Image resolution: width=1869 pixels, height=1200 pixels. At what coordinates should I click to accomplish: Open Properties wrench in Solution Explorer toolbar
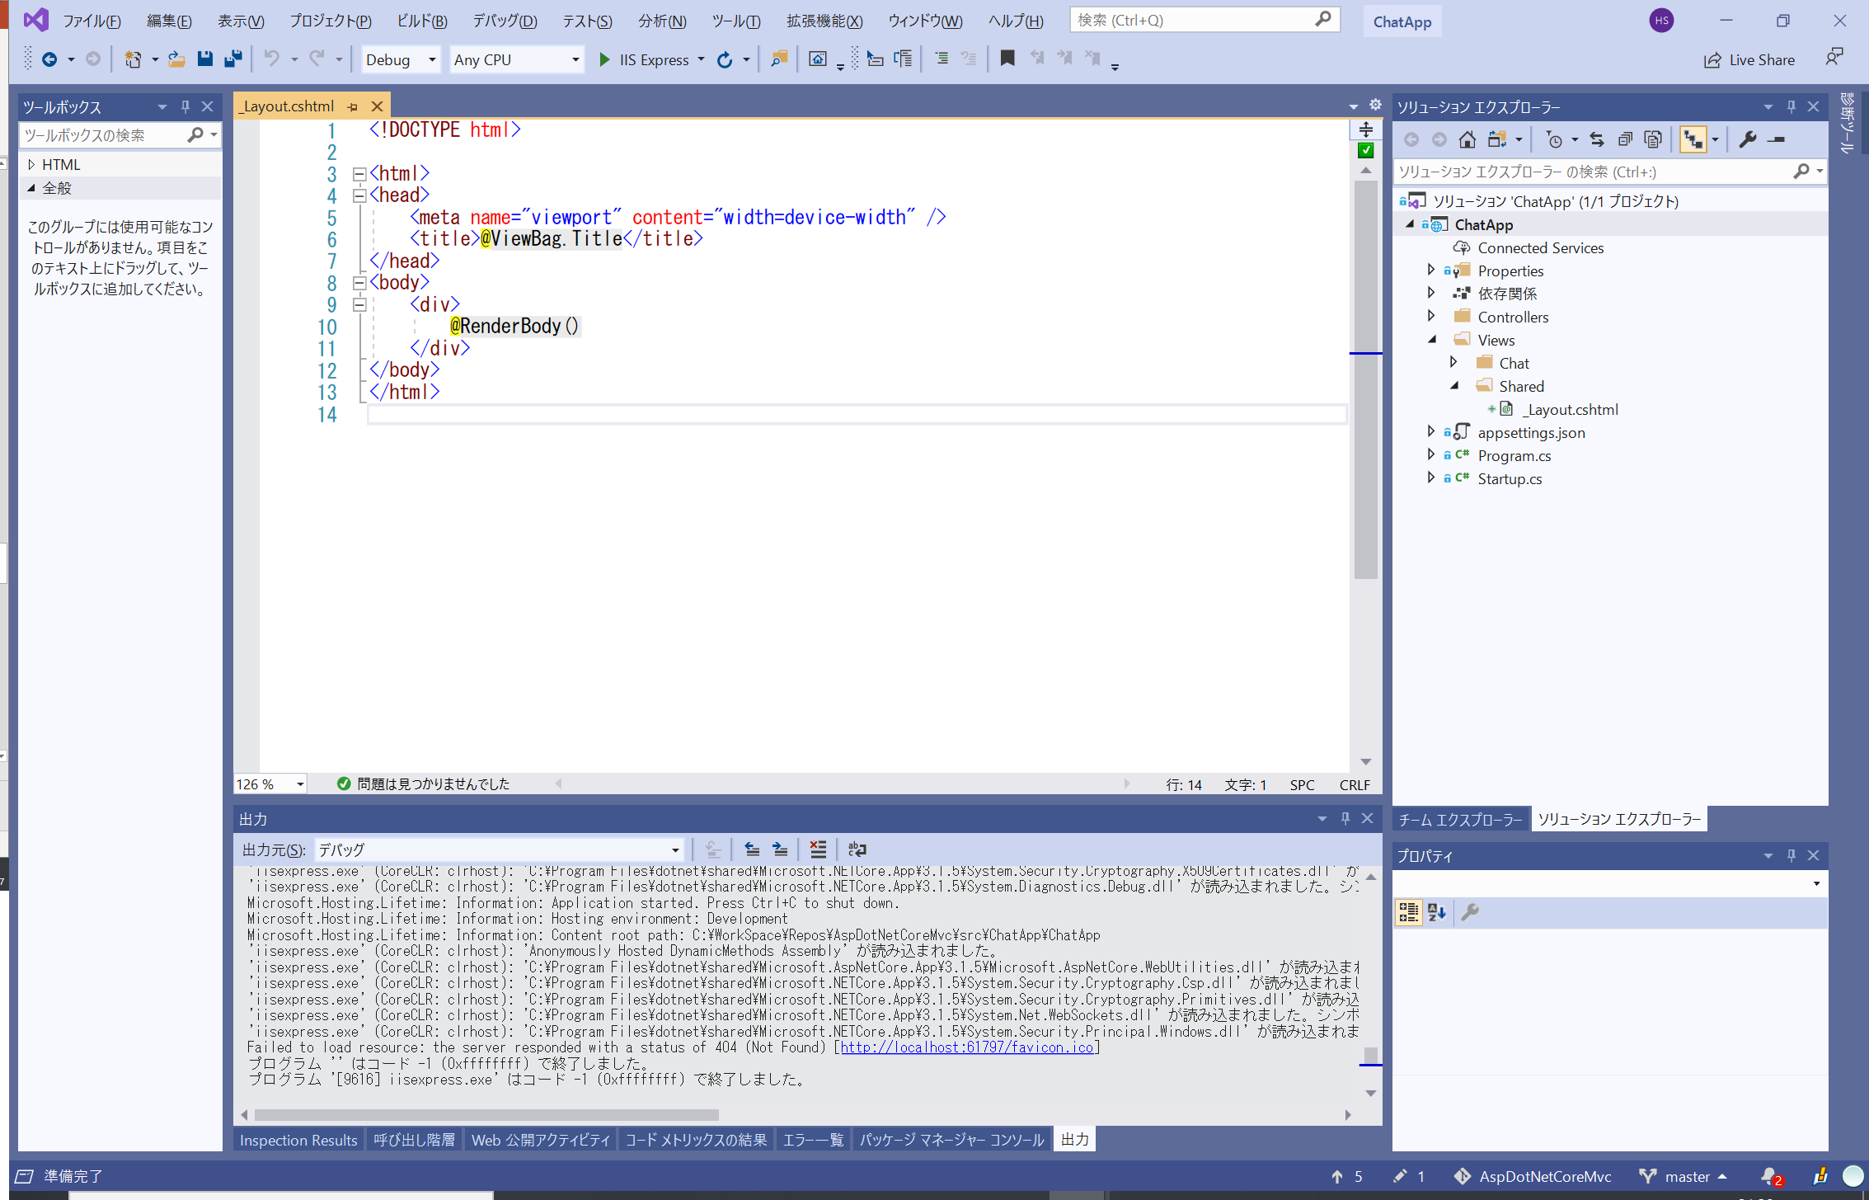(1747, 139)
